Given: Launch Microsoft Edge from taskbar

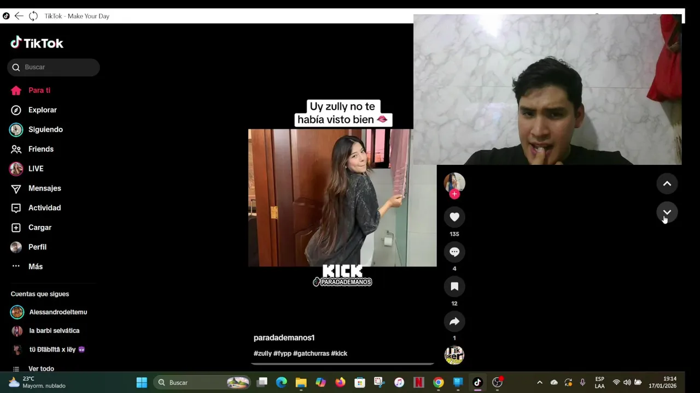Looking at the screenshot, I should 282,383.
